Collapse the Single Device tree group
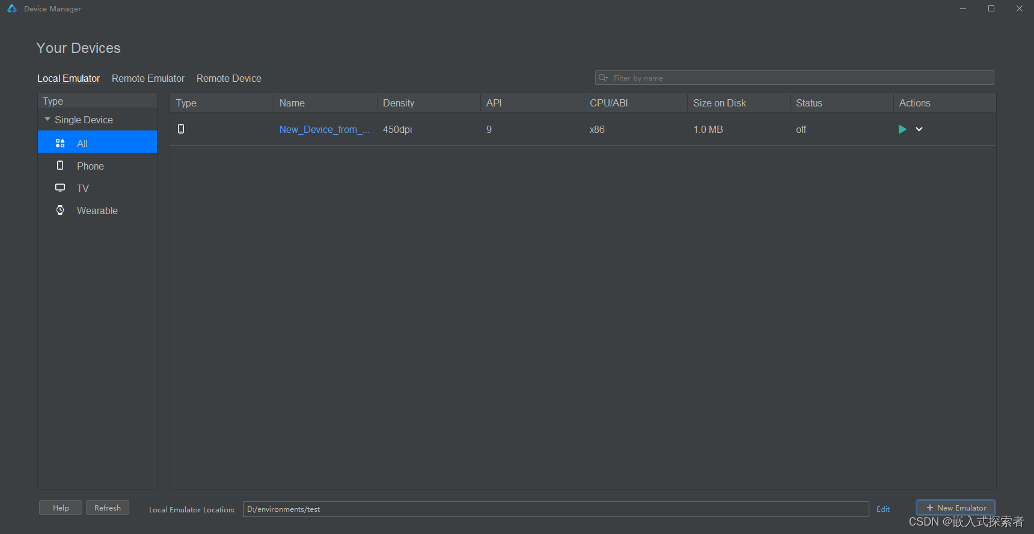 (x=47, y=120)
